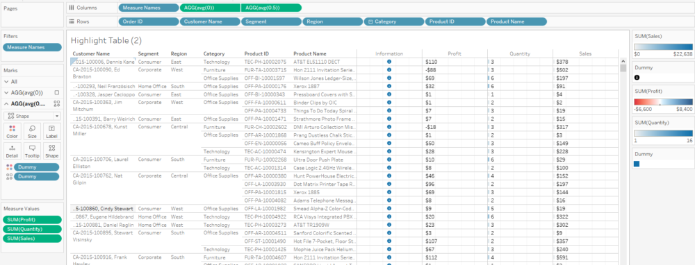
Task: Click the Segment column header
Action: [x=148, y=53]
